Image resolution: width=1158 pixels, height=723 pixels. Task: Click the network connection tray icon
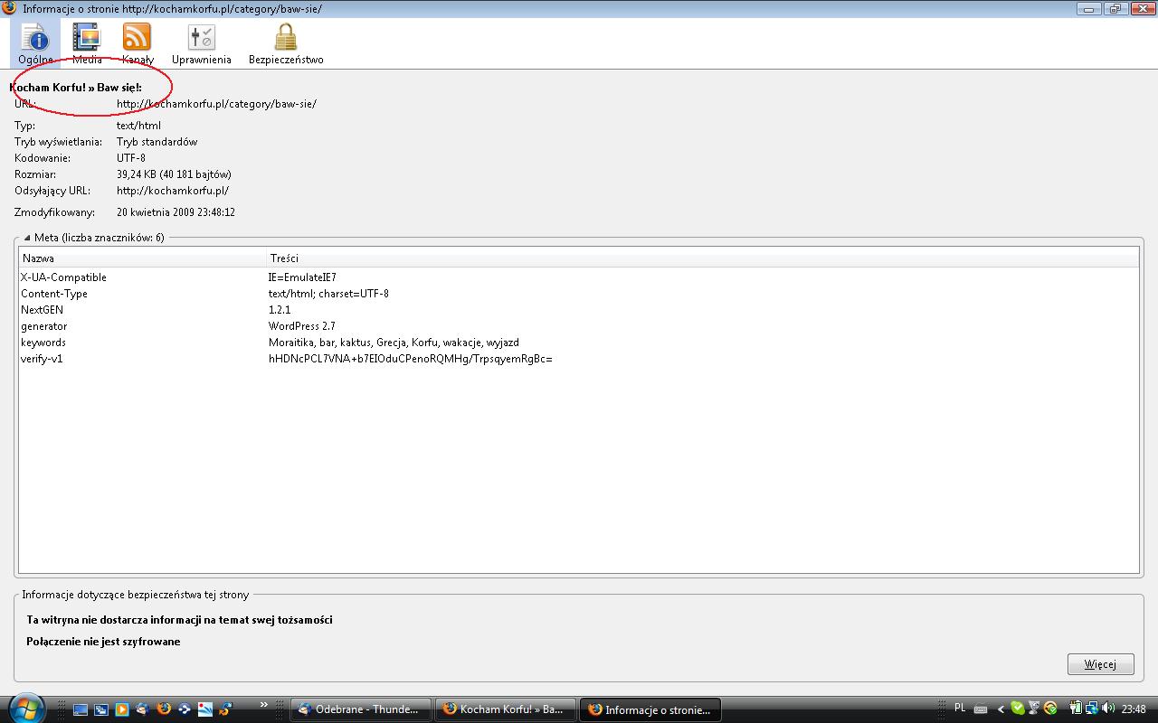click(1092, 709)
